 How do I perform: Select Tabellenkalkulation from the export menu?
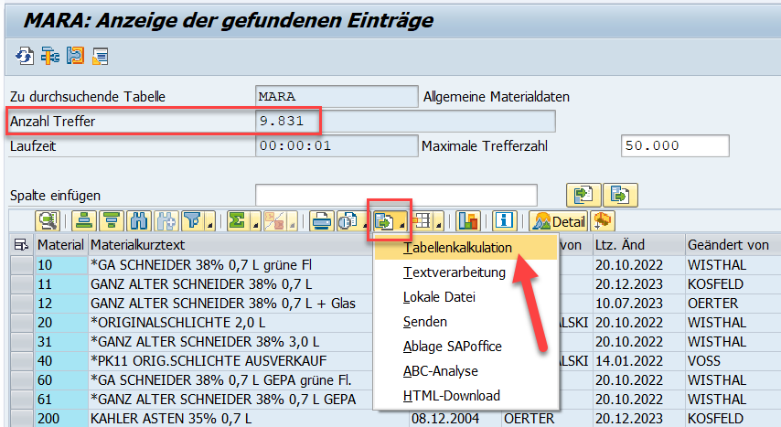coord(457,248)
